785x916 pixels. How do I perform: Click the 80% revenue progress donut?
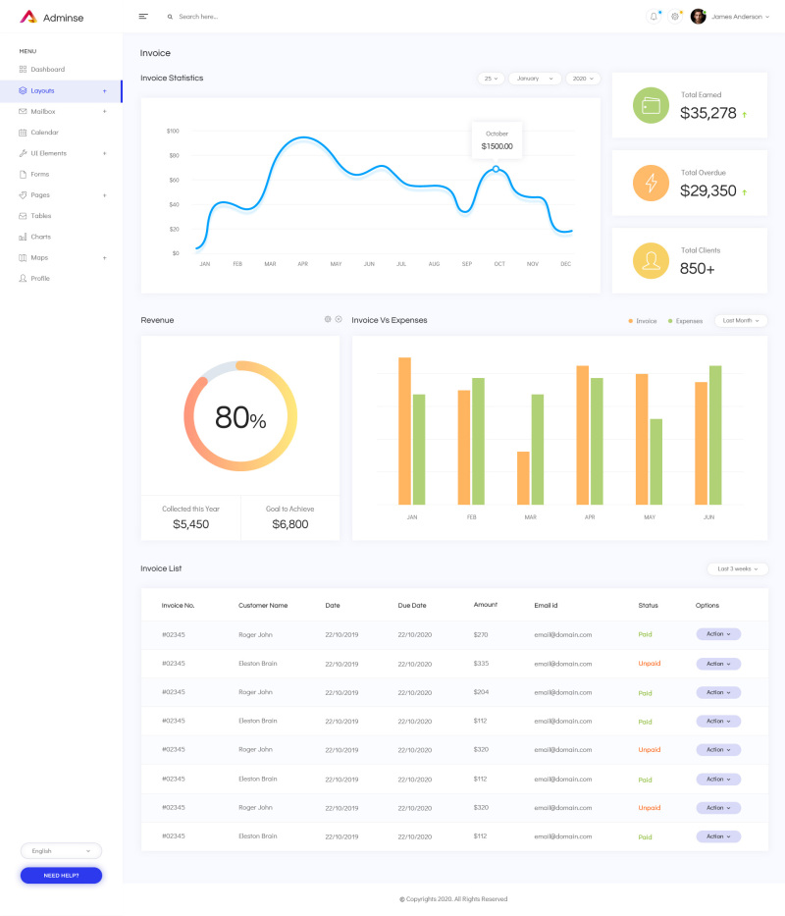tap(239, 416)
